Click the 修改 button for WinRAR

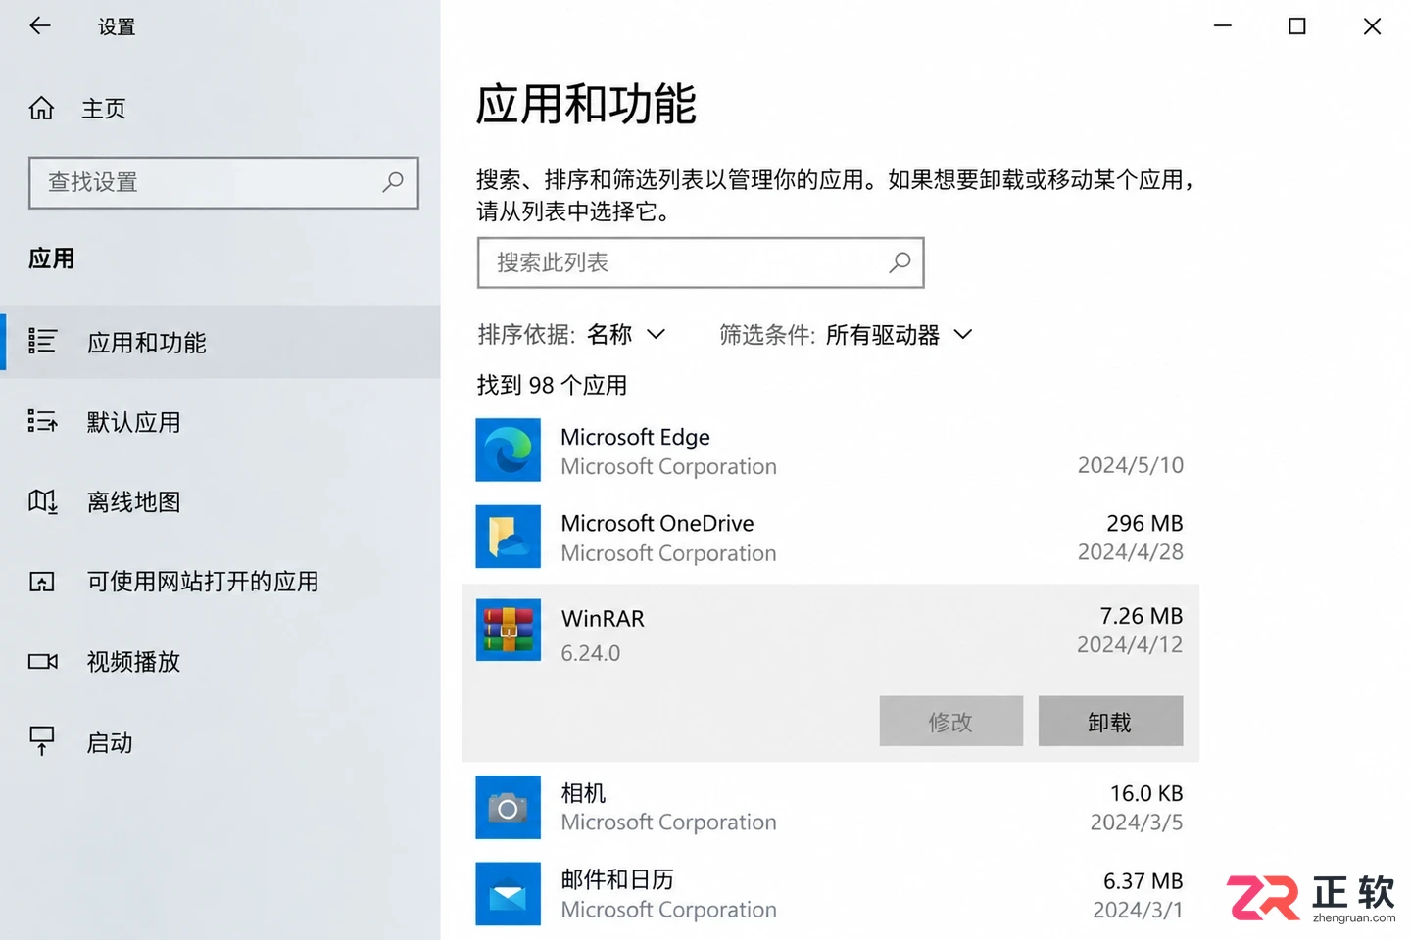tap(950, 722)
